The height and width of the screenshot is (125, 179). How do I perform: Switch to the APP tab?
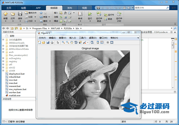pyautogui.click(x=38, y=8)
